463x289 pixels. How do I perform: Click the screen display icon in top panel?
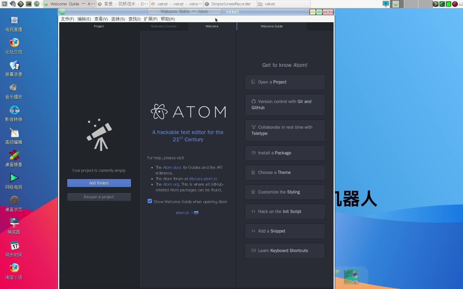pyautogui.click(x=386, y=4)
